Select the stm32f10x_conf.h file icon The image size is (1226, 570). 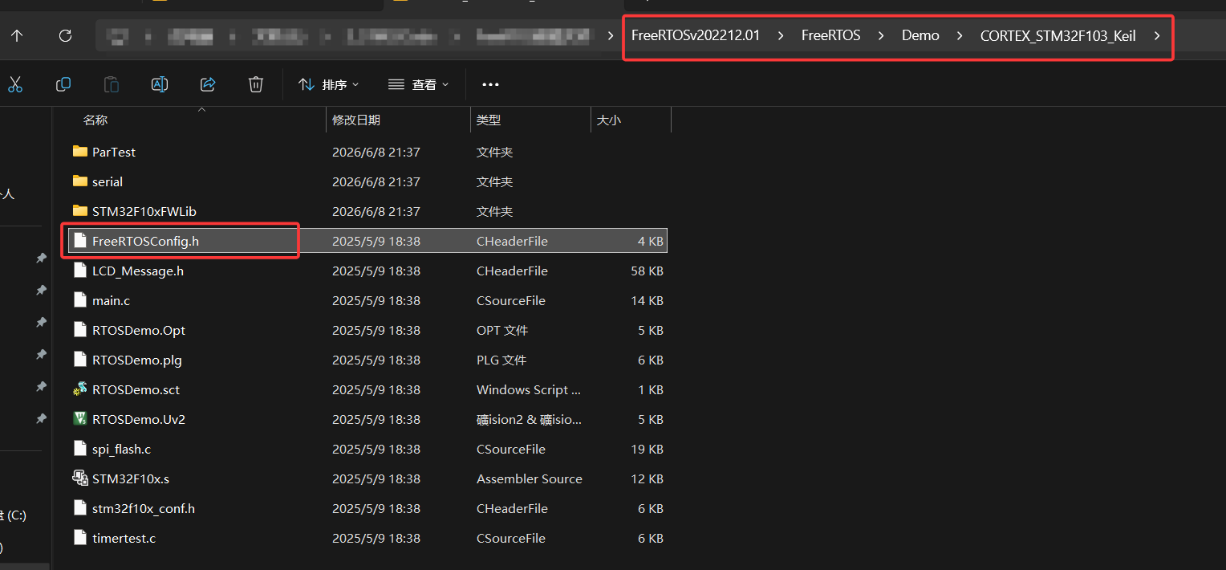(79, 508)
